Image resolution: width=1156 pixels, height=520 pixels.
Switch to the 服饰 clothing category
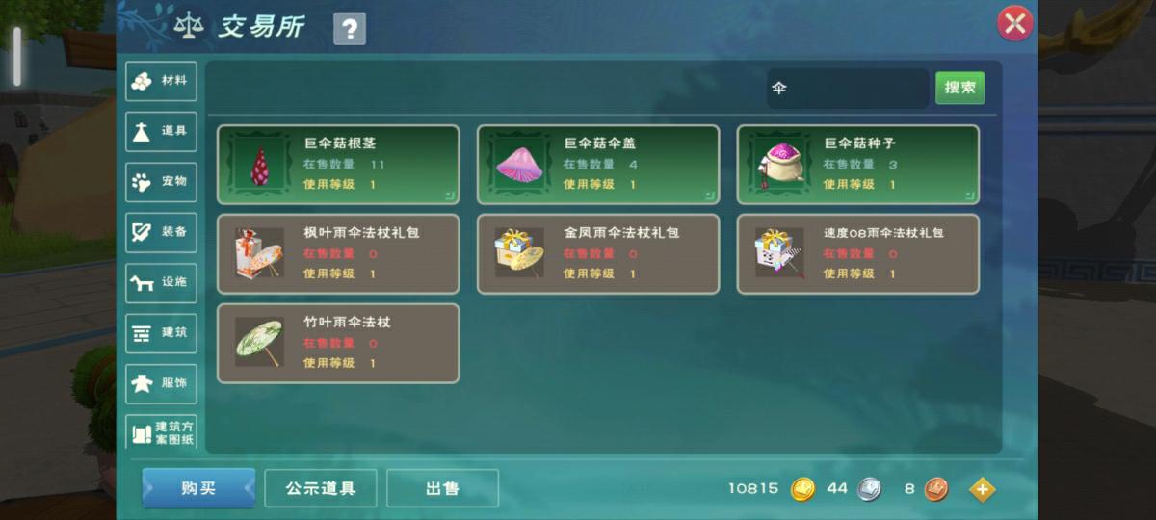tap(161, 383)
